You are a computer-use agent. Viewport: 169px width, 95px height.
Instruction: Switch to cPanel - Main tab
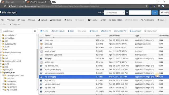[x=13, y=2]
